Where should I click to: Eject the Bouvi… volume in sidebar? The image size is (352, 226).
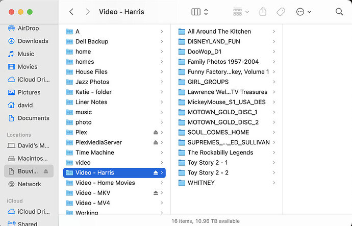click(x=46, y=171)
